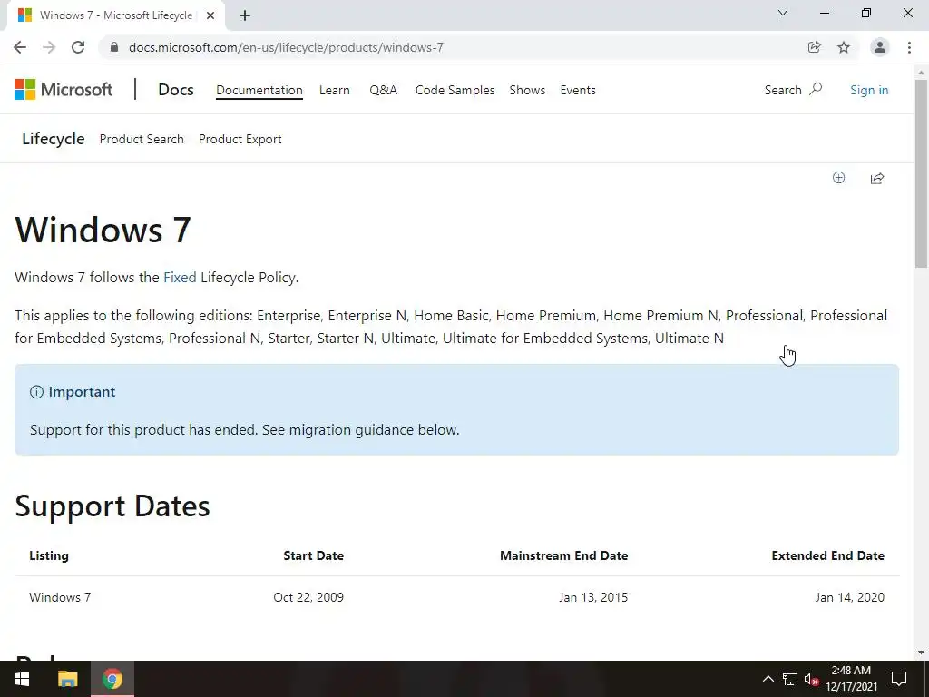Go to Q&A section
Screen dimensions: 929x697
coord(384,90)
